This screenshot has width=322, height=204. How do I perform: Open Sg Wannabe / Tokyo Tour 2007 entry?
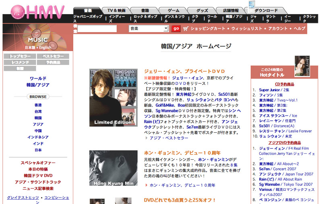point(286,184)
